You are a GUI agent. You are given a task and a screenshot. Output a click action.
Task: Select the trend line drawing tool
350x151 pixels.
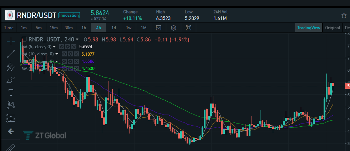click(11, 54)
